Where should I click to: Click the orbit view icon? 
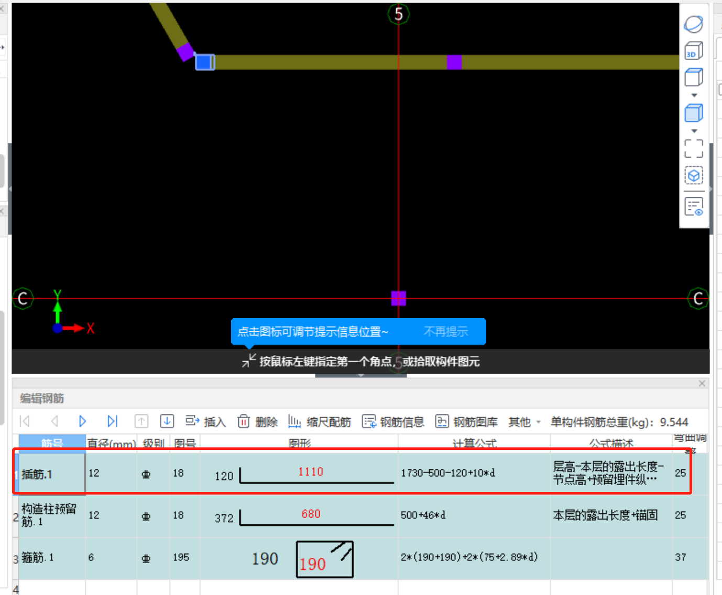[x=693, y=24]
